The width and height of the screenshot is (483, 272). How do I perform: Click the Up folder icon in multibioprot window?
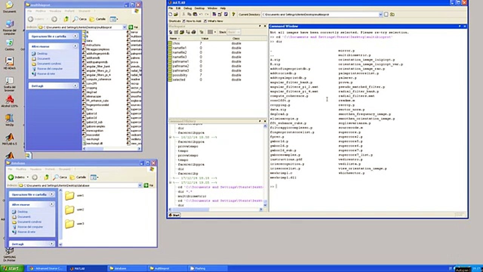(x=66, y=19)
